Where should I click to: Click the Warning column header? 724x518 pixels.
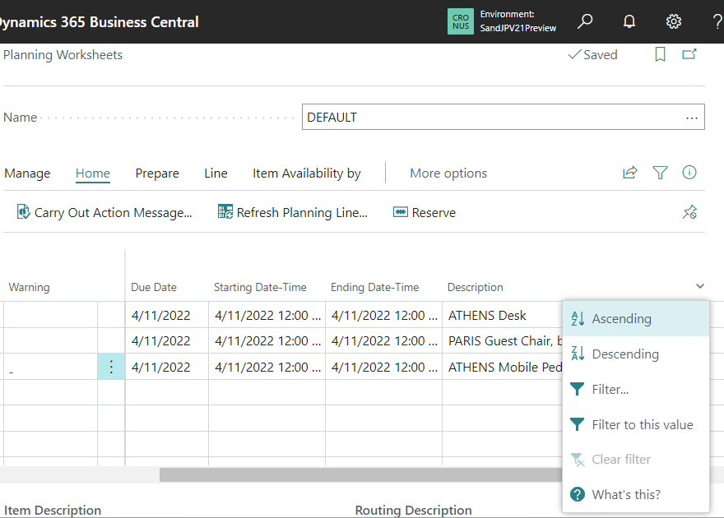point(29,288)
